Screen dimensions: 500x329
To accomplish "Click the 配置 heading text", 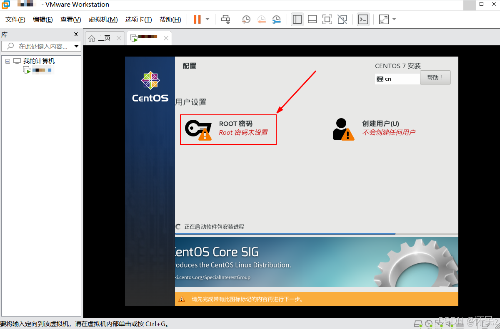I will click(x=190, y=66).
